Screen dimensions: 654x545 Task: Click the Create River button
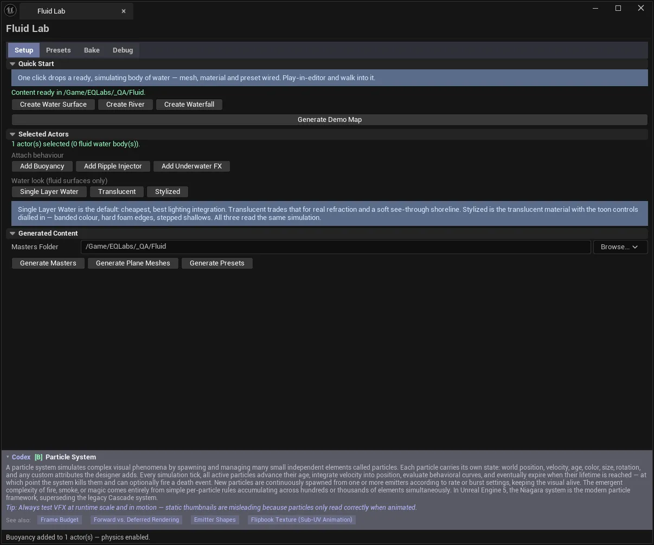(x=125, y=105)
